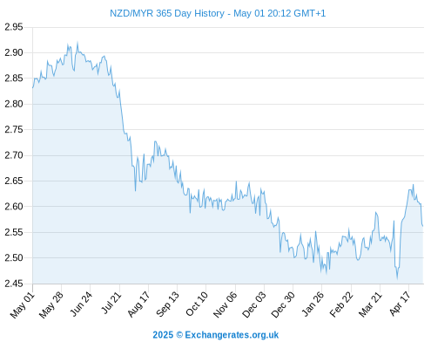The width and height of the screenshot is (431, 349).
Task: Click the Exchangerates.org.uk copyright link
Action: click(215, 335)
